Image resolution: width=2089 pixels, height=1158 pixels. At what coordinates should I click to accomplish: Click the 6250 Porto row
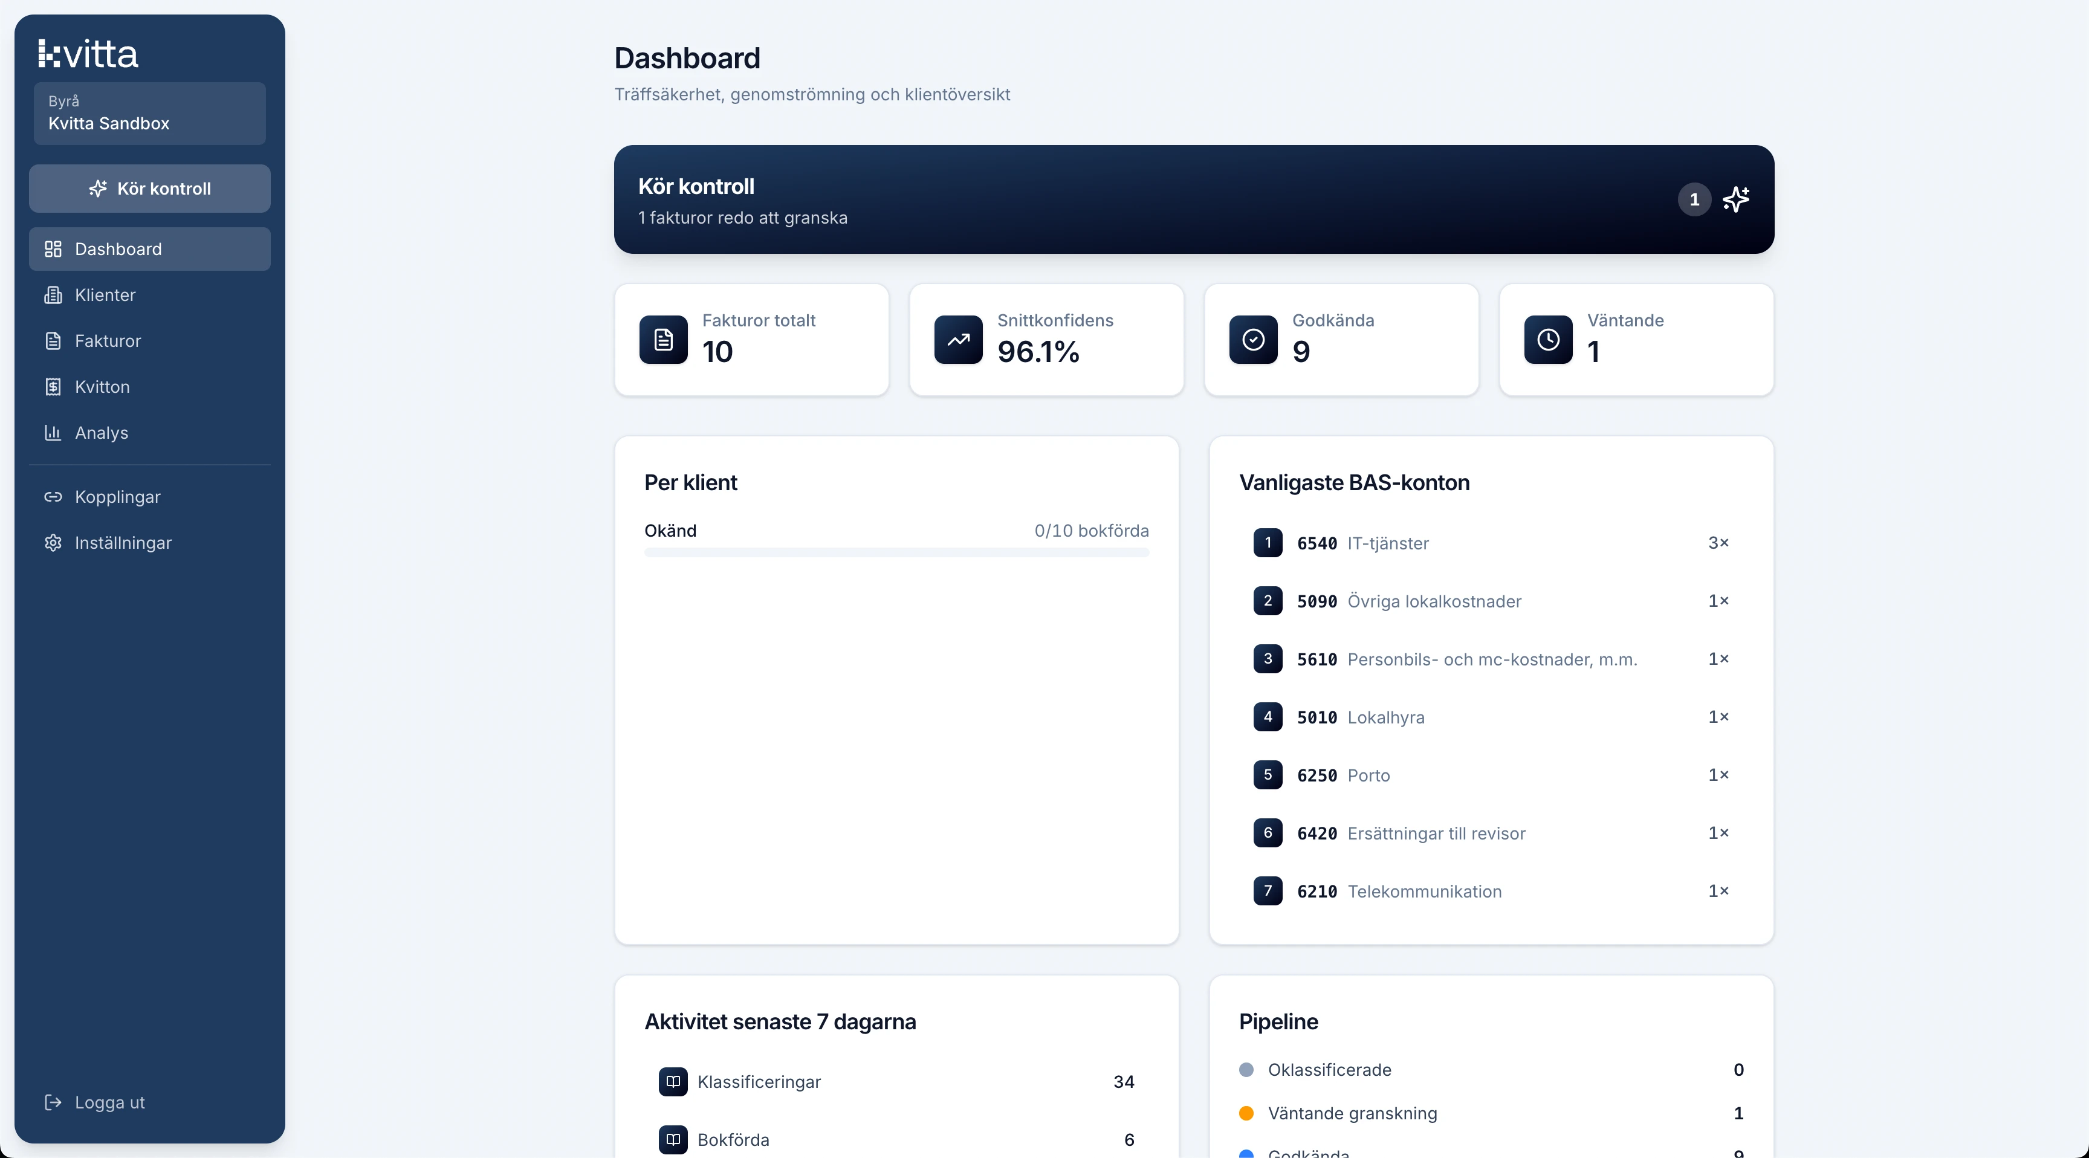coord(1491,774)
